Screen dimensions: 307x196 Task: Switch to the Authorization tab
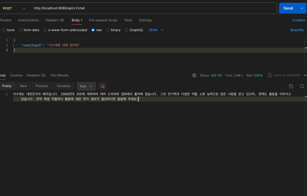click(28, 20)
